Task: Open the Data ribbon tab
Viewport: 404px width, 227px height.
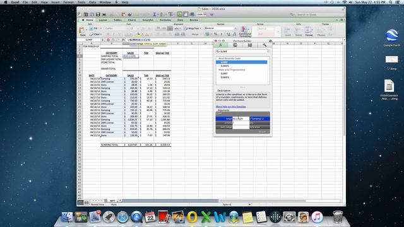Action: coord(180,20)
